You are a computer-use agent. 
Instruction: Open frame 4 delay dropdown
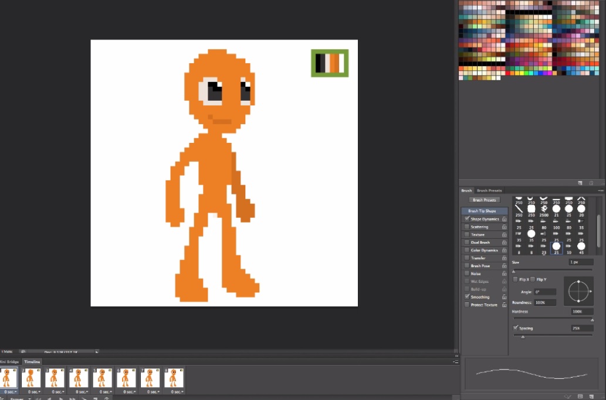click(82, 392)
